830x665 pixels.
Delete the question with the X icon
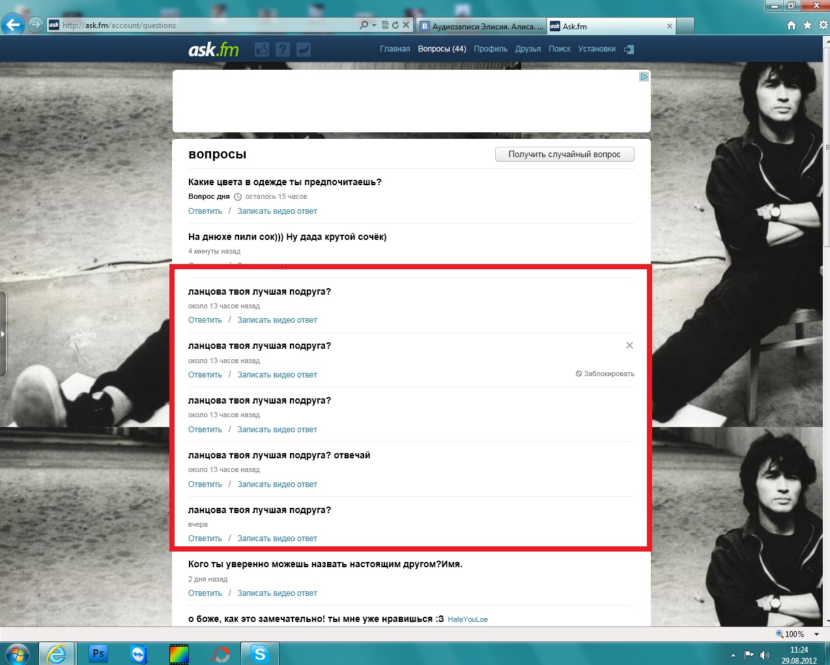click(629, 346)
